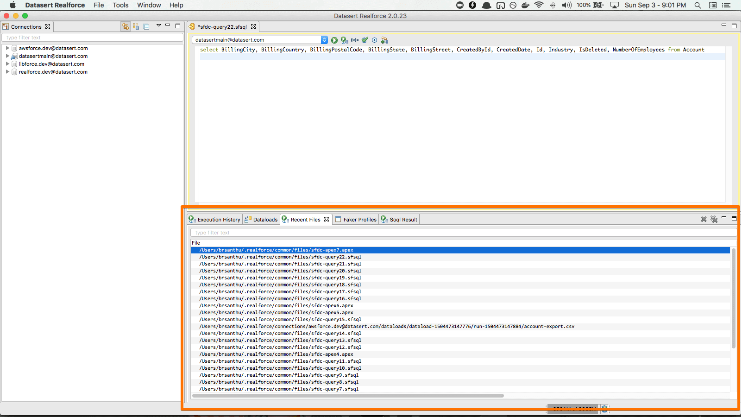
Task: Open the datasertmain@datasert.com connection dropdown
Action: pos(324,40)
